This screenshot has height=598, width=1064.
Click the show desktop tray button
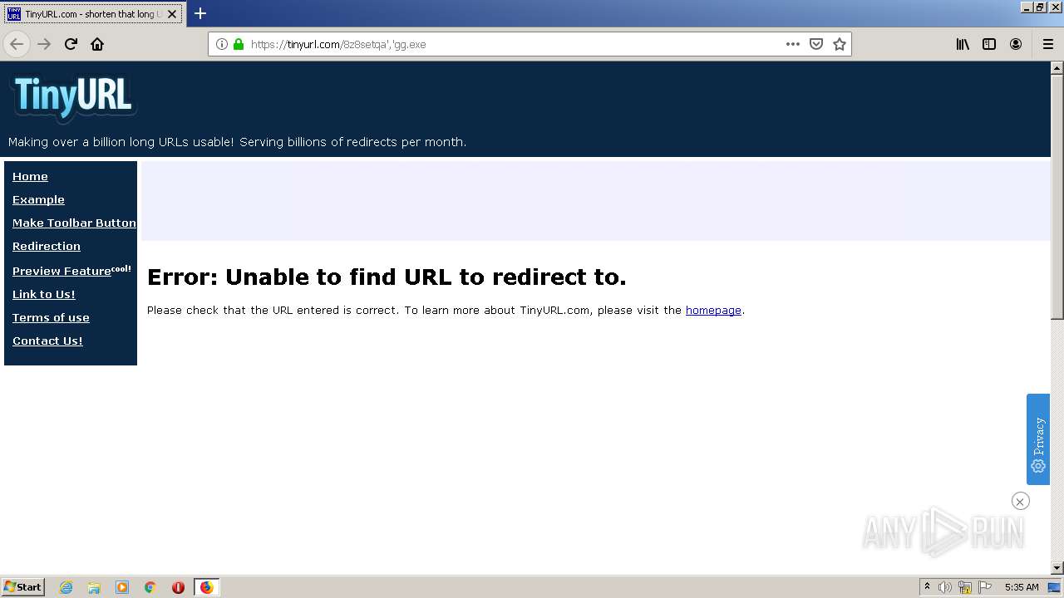(x=1054, y=587)
